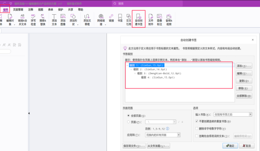Open the 页面(P) page number dropdown
Screen dimensions: 260x151
pyautogui.click(x=161, y=122)
